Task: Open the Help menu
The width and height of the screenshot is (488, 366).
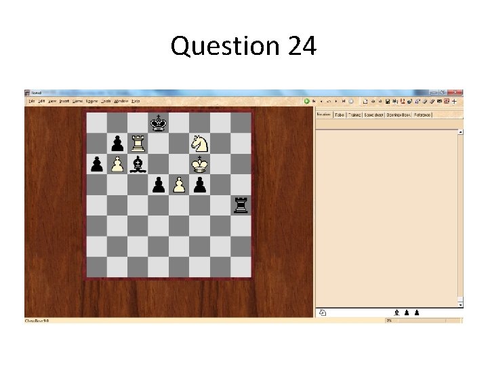Action: click(136, 101)
